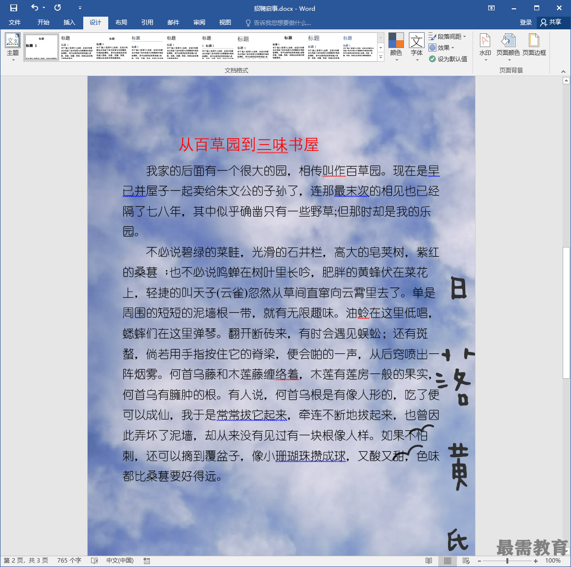Open the 邮件 tab
The image size is (571, 567).
[x=173, y=23]
